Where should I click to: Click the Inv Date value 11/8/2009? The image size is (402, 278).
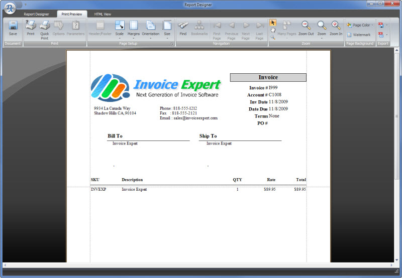pos(278,102)
